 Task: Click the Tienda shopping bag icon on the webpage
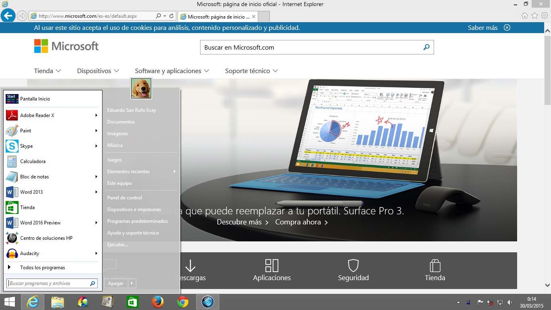tap(435, 266)
